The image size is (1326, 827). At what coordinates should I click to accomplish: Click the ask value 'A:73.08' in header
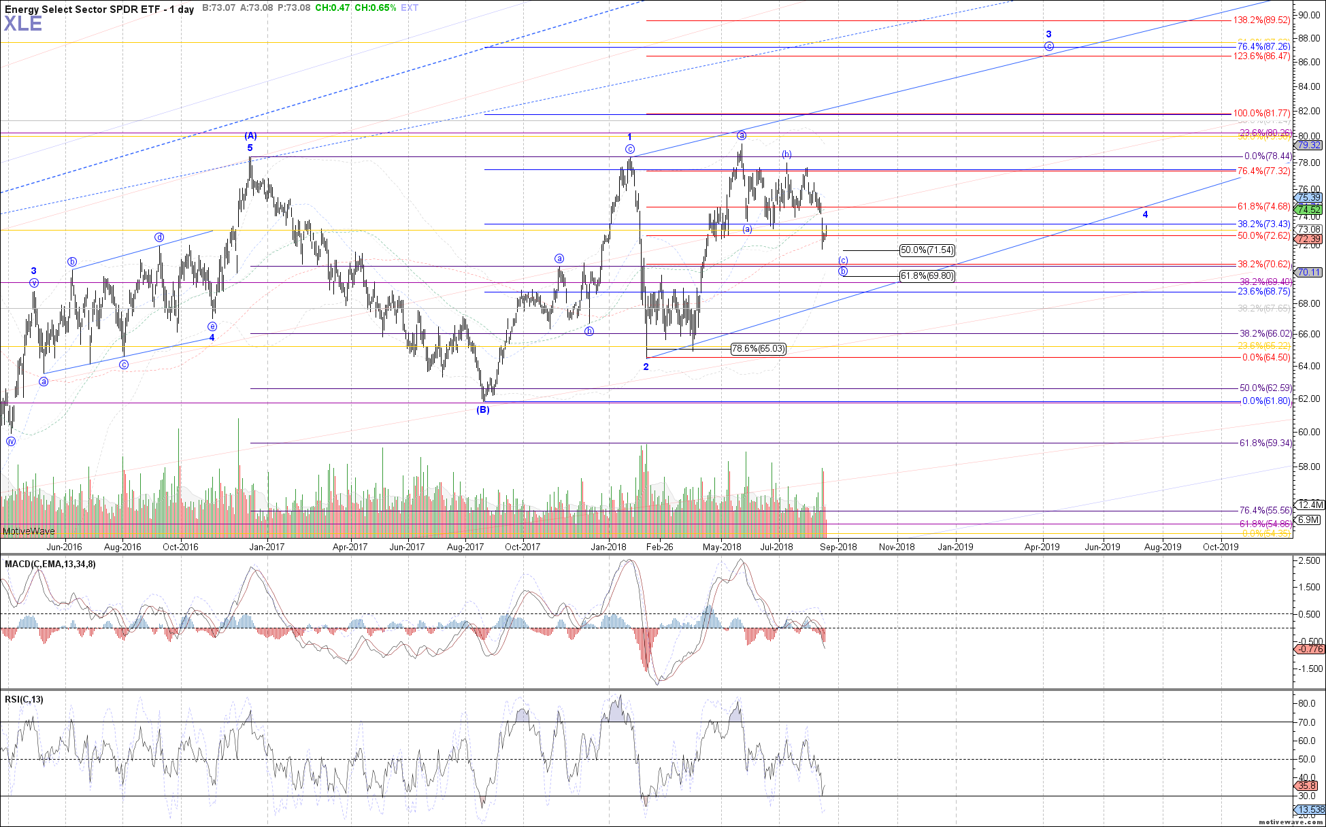pos(257,8)
